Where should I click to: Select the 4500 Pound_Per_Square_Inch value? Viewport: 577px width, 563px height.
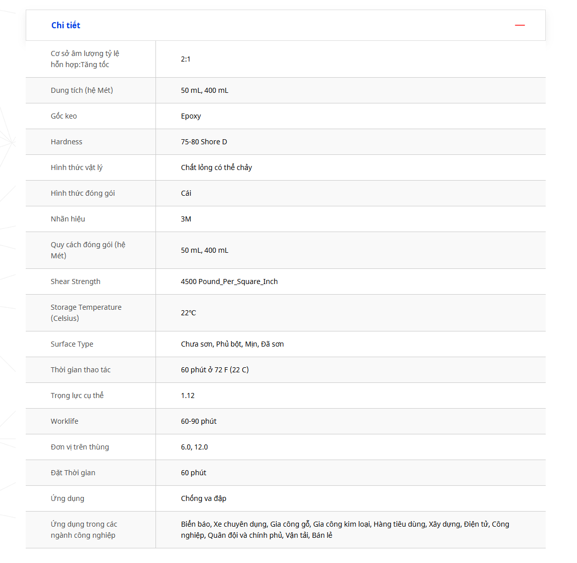[229, 281]
